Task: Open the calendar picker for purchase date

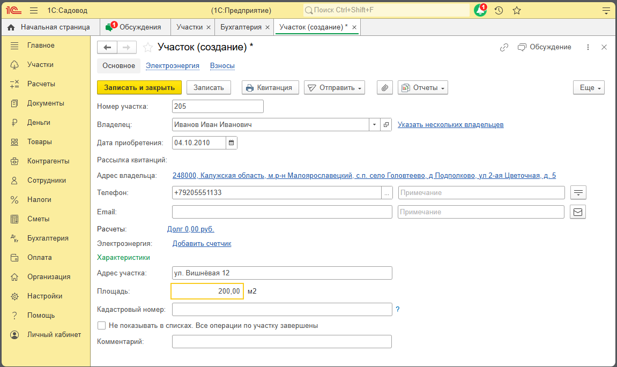Action: 232,143
